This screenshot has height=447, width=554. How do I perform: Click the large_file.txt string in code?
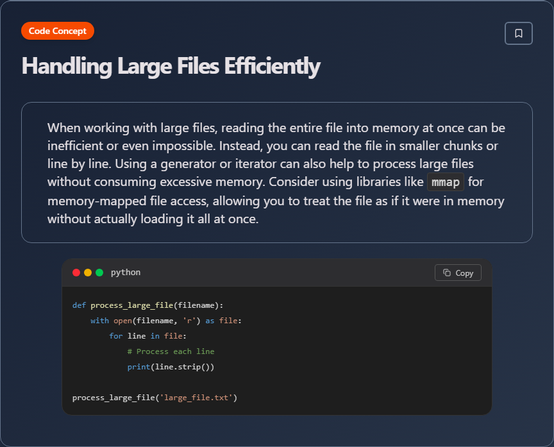200,397
